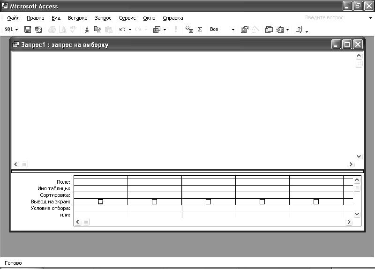
Task: Maximize the Запрос1 query window
Action: (347, 45)
